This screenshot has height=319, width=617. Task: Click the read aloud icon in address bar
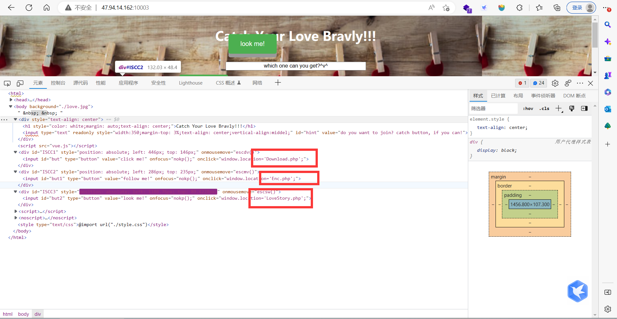tap(432, 8)
